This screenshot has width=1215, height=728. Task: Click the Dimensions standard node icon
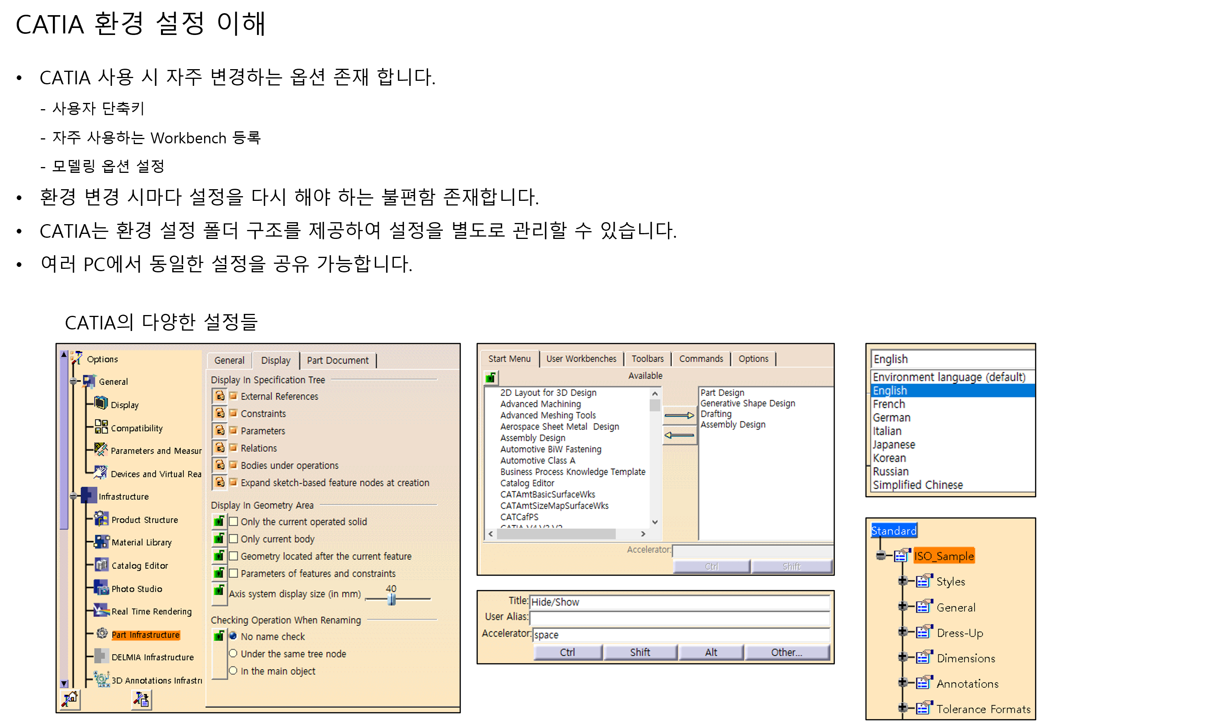pos(923,657)
